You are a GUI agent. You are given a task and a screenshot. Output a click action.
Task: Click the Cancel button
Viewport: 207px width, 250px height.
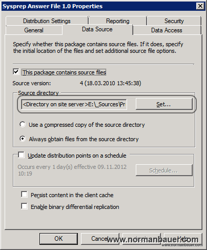tap(100, 239)
